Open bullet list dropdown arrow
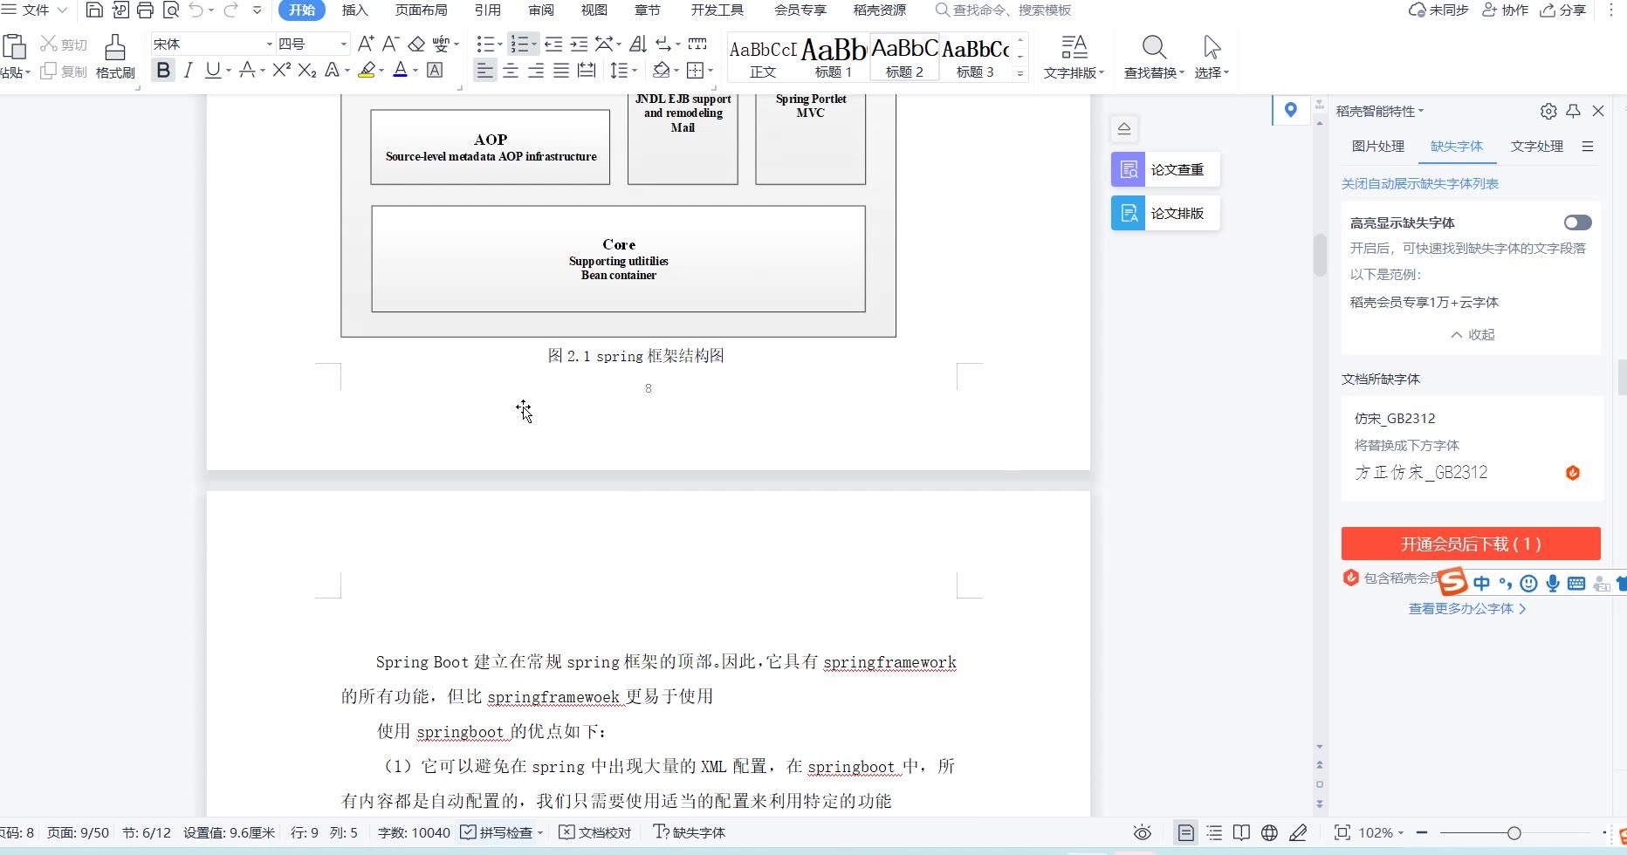The width and height of the screenshot is (1627, 855). pyautogui.click(x=500, y=44)
